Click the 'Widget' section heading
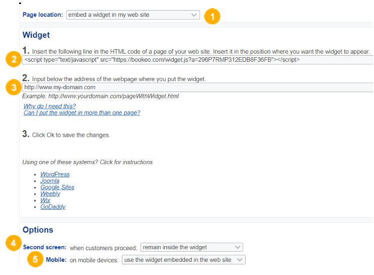374x275 pixels. point(36,35)
